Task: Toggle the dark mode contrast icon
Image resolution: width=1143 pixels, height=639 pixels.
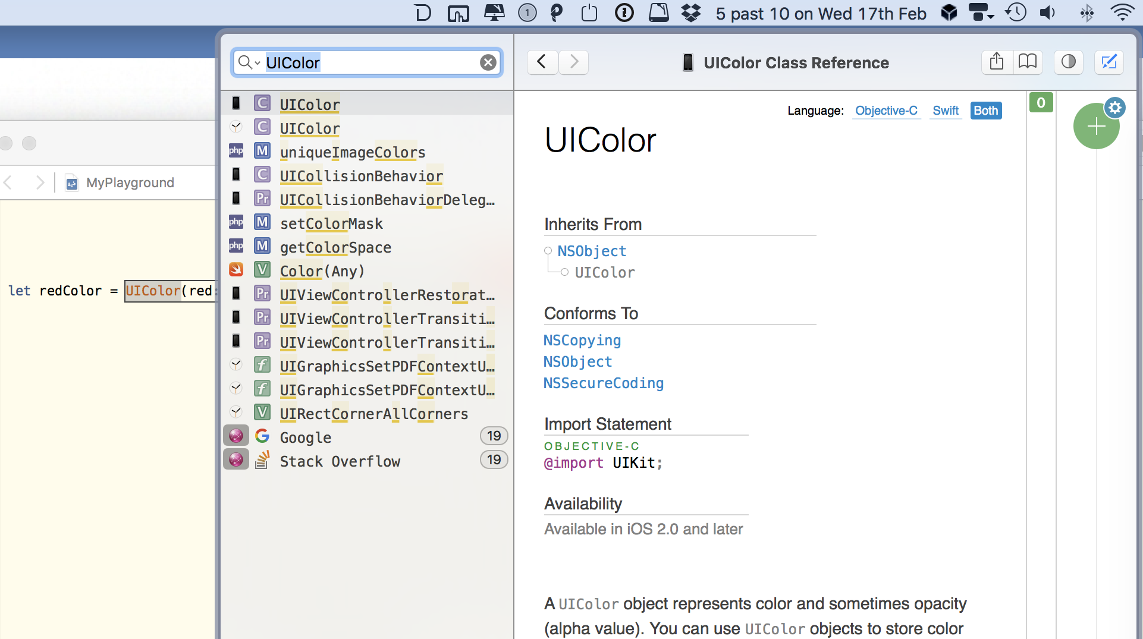Action: tap(1068, 62)
